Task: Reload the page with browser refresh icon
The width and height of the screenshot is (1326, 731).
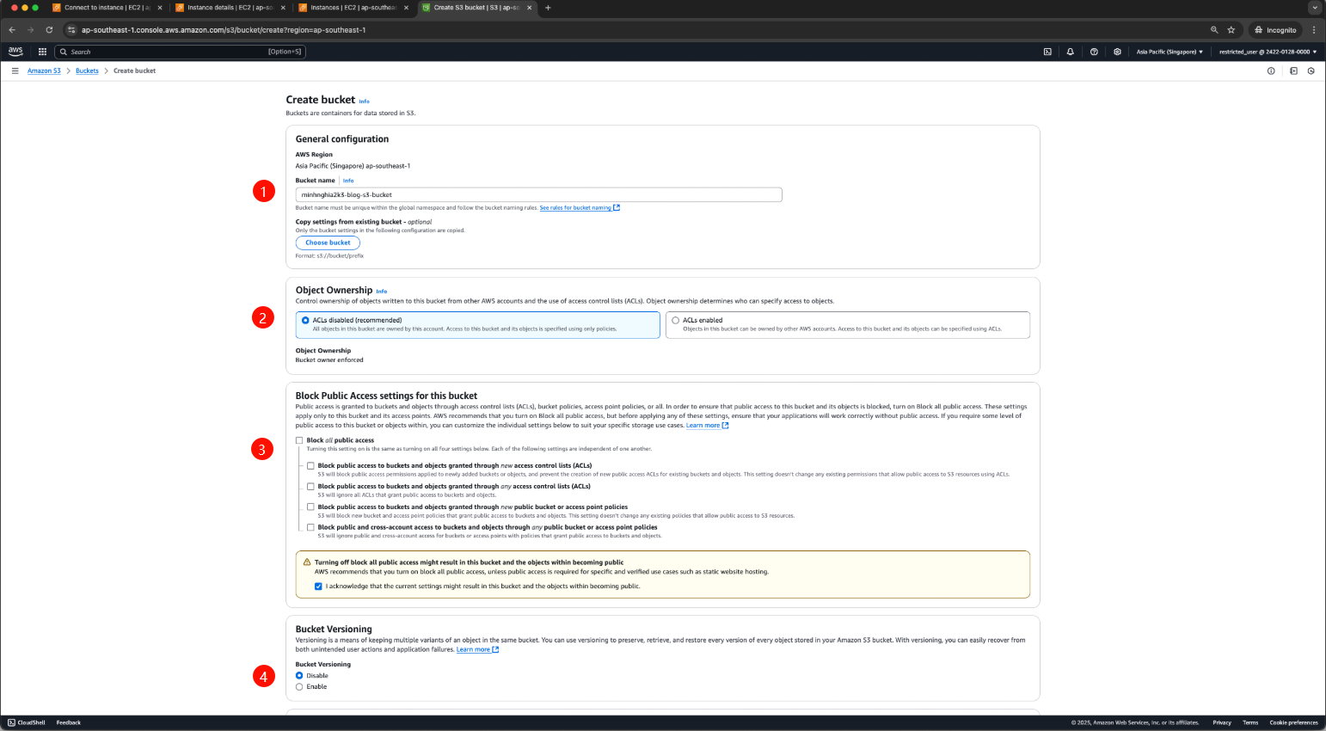Action: point(49,29)
